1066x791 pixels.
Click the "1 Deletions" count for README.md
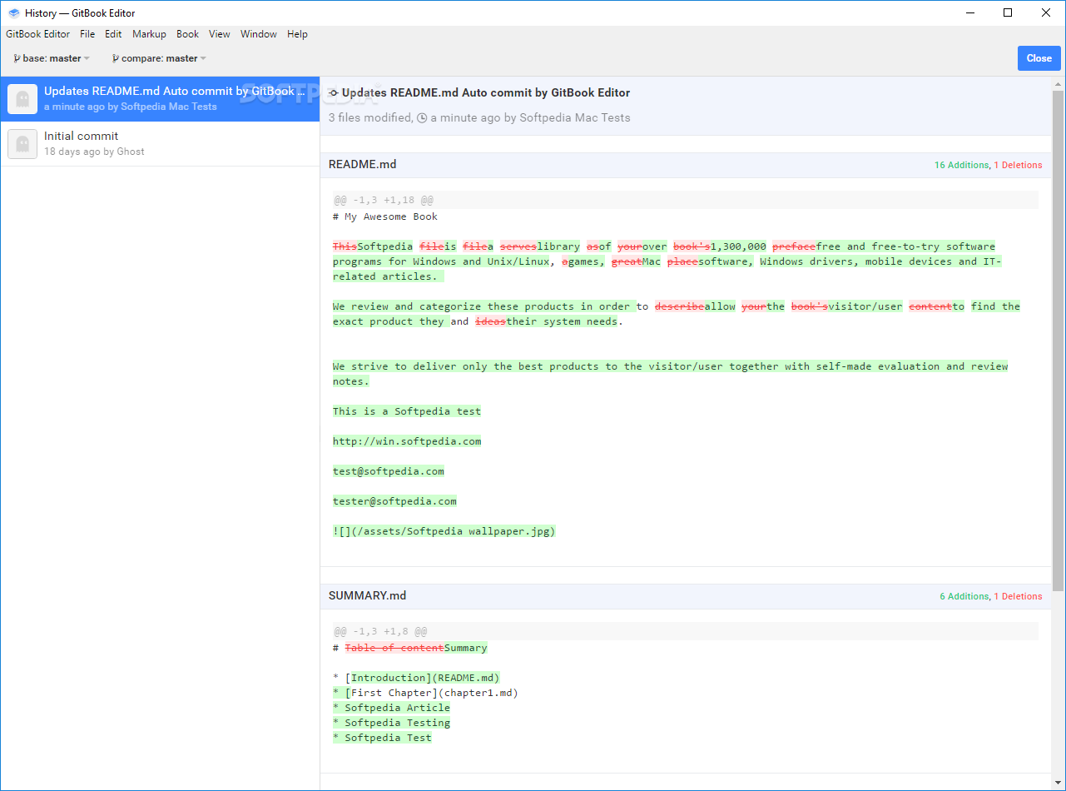(x=1018, y=165)
